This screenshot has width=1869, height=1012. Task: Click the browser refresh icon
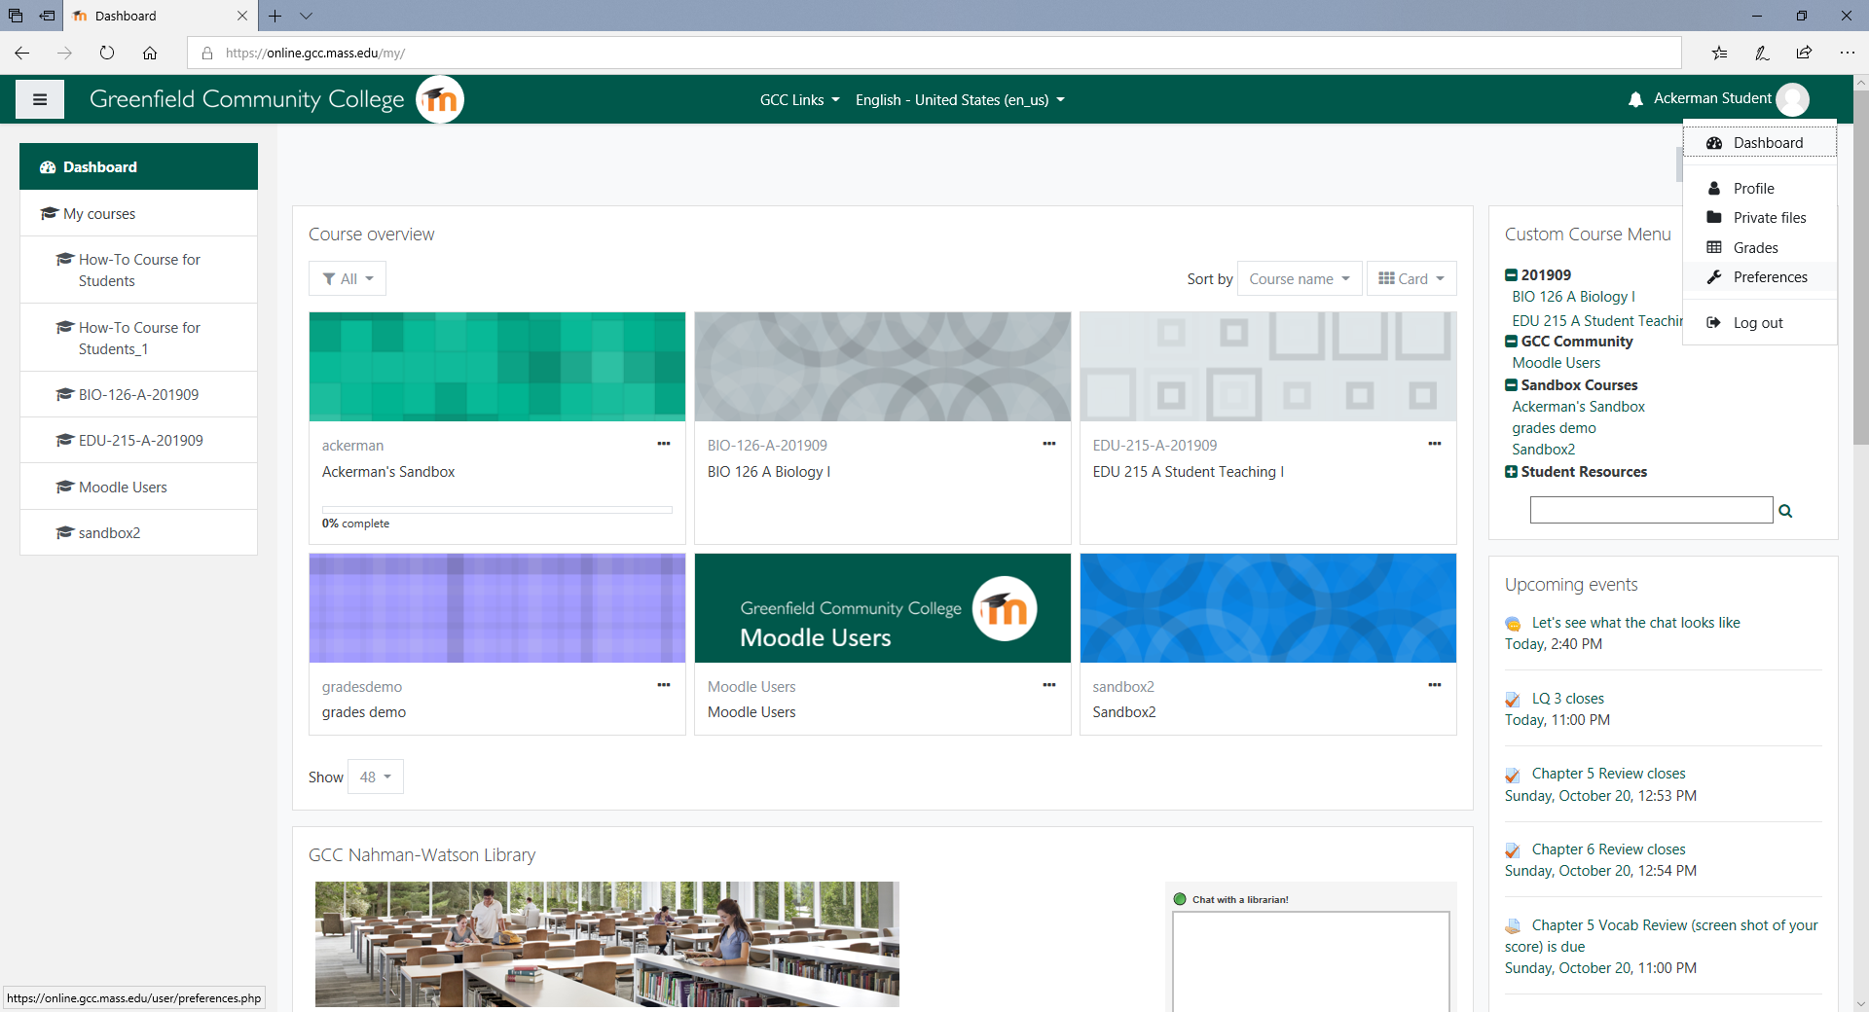[107, 53]
